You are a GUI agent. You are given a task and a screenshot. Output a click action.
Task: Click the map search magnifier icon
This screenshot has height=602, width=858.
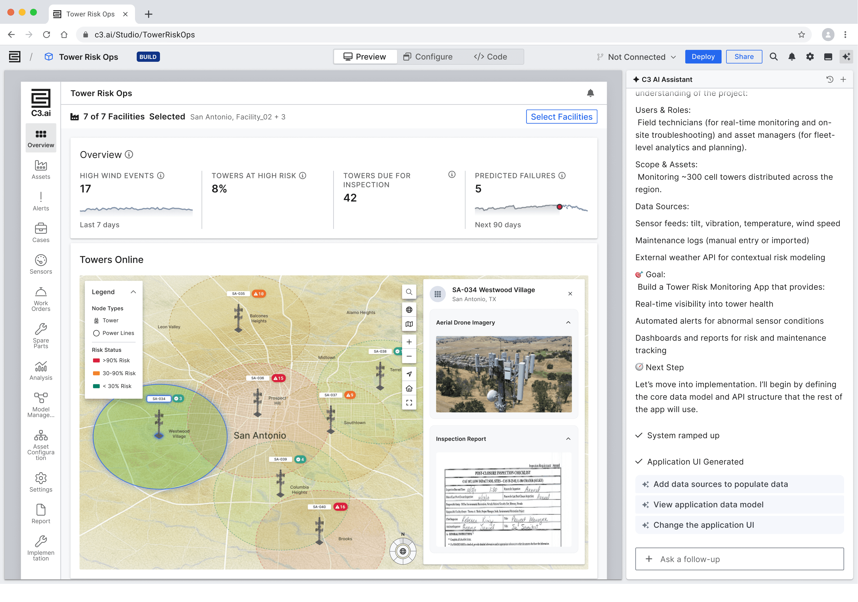409,292
